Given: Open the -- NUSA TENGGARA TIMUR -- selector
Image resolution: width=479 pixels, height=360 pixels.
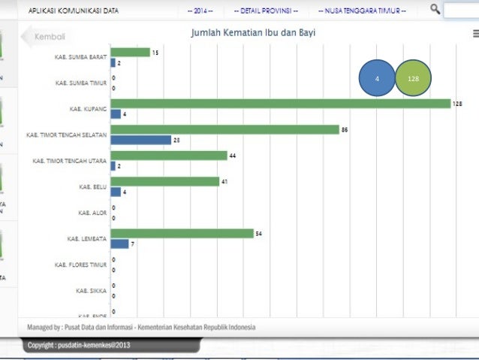Looking at the screenshot, I should click(362, 11).
